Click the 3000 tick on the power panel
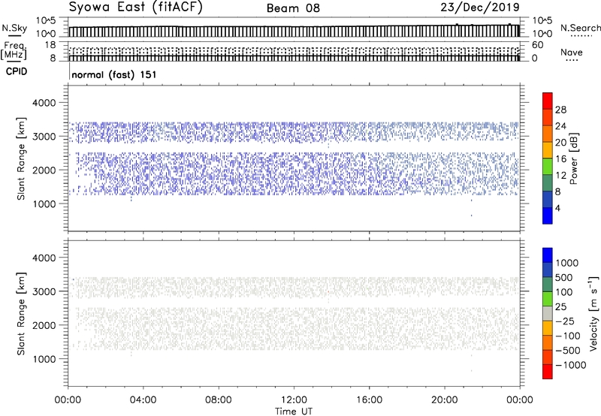 pos(44,137)
